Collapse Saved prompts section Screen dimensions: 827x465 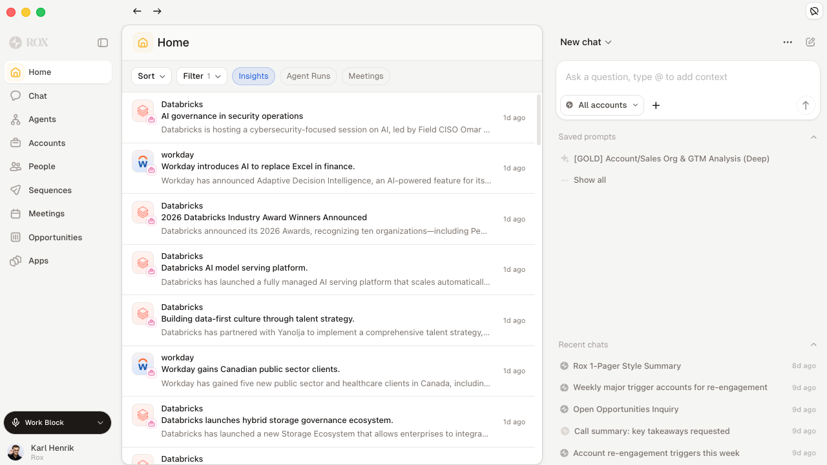[x=813, y=137]
